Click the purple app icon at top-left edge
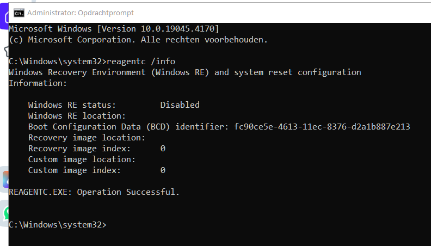 [5, 18]
